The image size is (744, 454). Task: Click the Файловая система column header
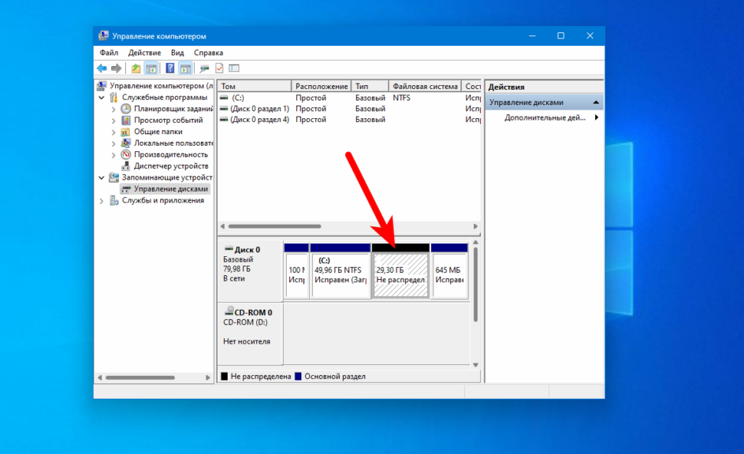425,86
